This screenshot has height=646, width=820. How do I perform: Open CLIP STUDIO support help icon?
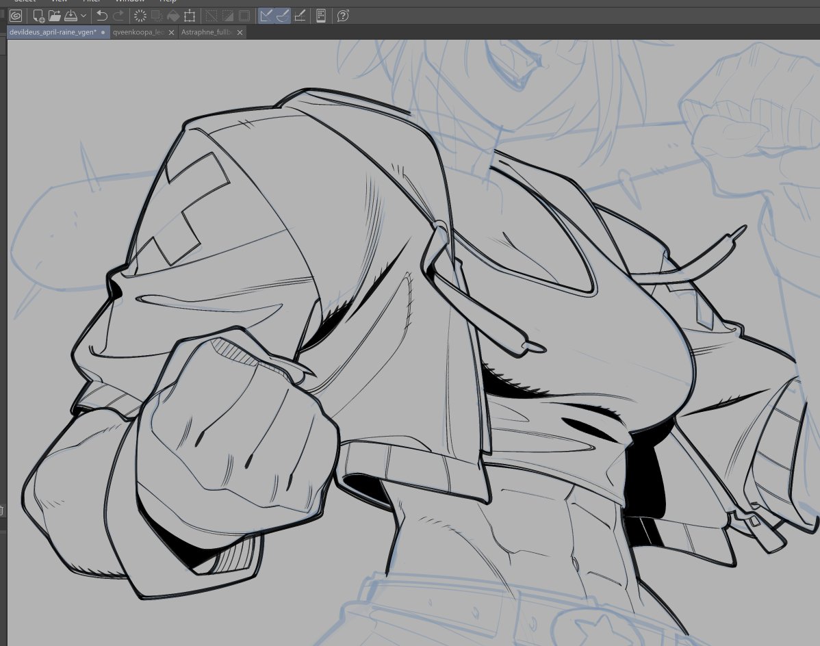[342, 16]
